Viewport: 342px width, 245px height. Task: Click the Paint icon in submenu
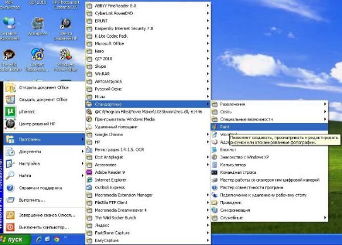click(215, 127)
